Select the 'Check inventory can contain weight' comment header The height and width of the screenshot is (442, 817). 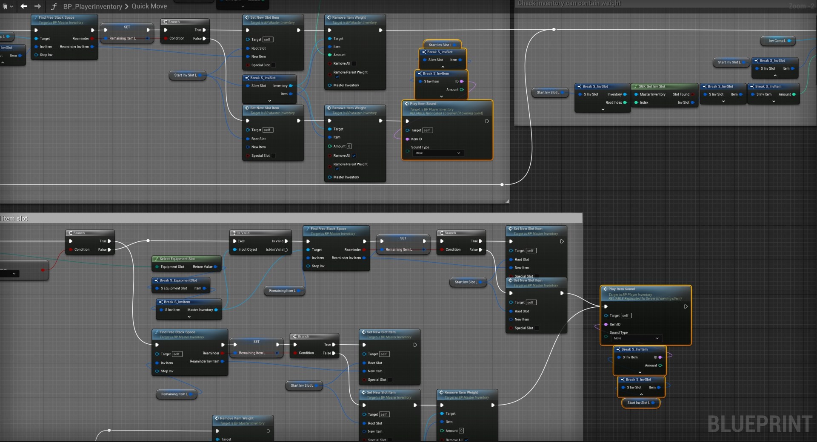(568, 3)
